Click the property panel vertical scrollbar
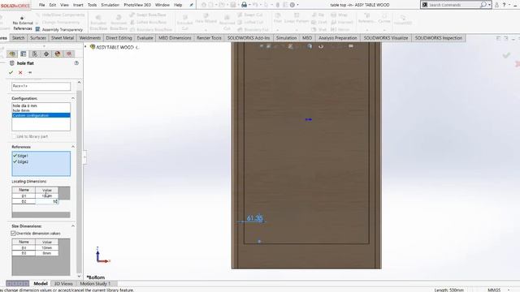The width and height of the screenshot is (520, 292). [x=79, y=180]
